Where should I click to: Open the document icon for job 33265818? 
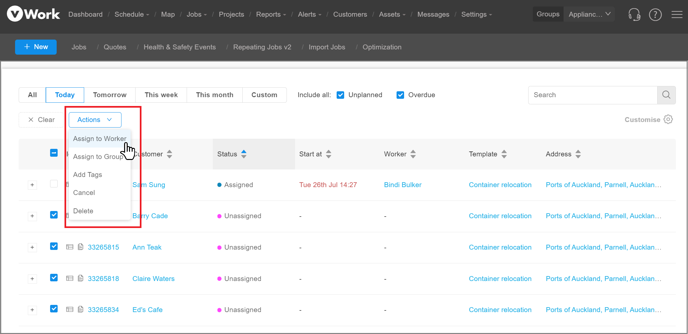tap(81, 278)
